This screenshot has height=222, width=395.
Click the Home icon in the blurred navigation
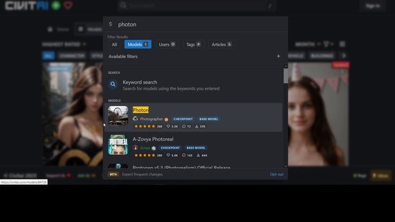50,30
